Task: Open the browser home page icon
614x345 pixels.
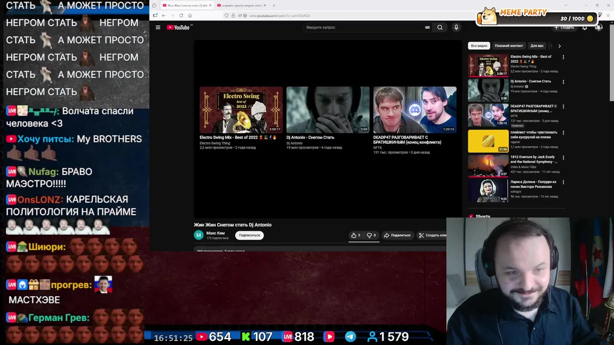Action: [x=190, y=15]
